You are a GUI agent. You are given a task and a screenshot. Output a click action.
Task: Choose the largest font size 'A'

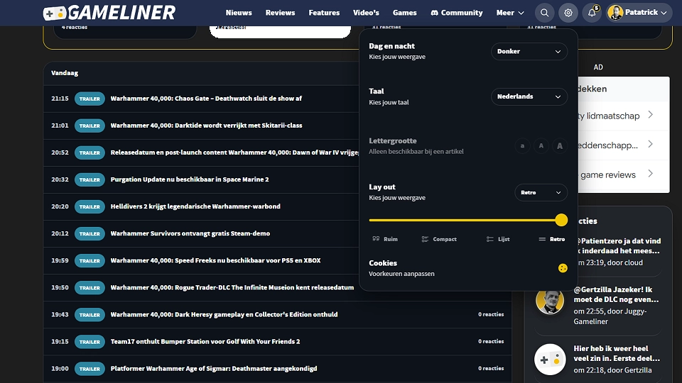click(560, 146)
